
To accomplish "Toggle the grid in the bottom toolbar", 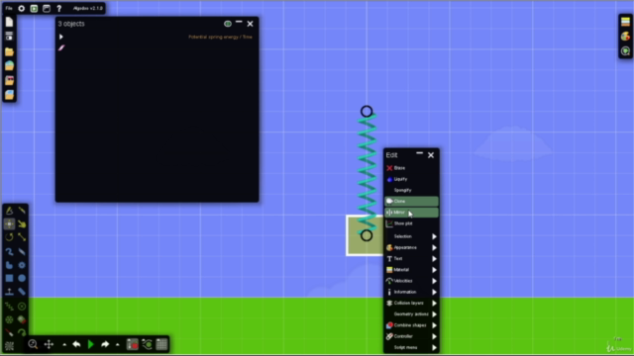I will coord(161,344).
